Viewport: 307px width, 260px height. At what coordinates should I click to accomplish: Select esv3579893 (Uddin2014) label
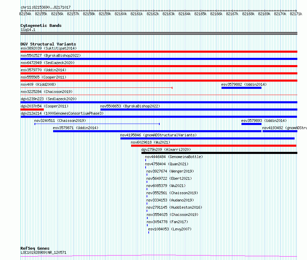264,121
